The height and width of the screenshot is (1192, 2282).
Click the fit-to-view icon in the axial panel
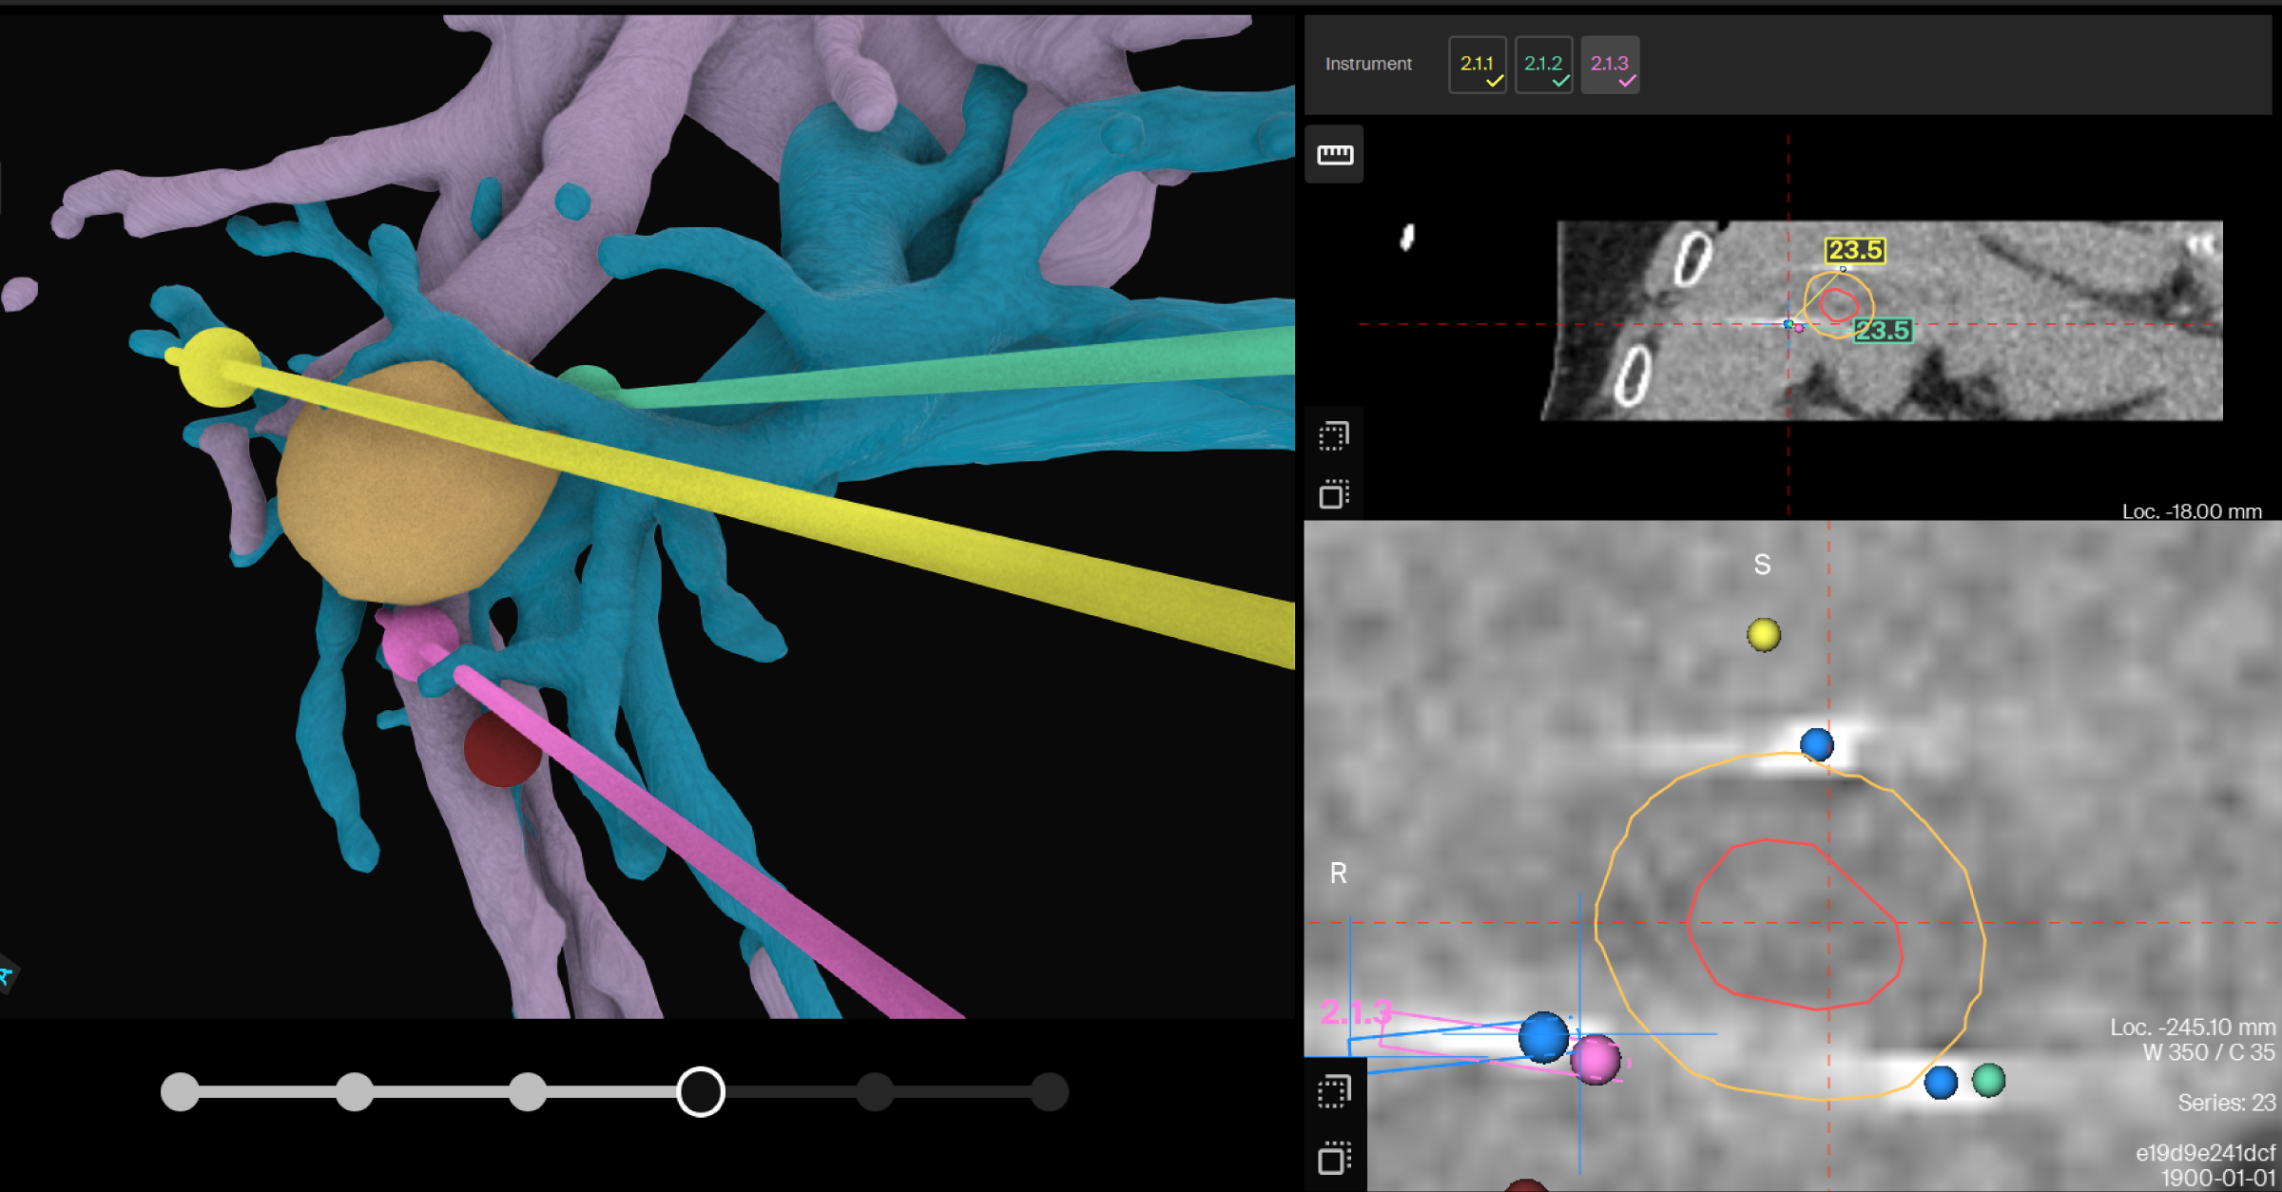1334,1089
